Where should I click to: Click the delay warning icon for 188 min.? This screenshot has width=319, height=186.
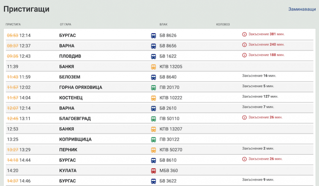pos(245,55)
